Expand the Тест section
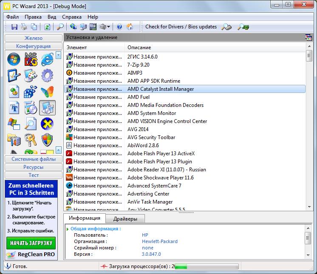 point(34,175)
